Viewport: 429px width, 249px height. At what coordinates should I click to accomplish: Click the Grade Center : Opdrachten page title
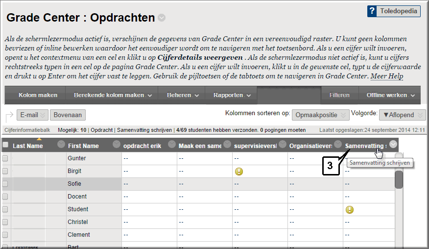(81, 18)
